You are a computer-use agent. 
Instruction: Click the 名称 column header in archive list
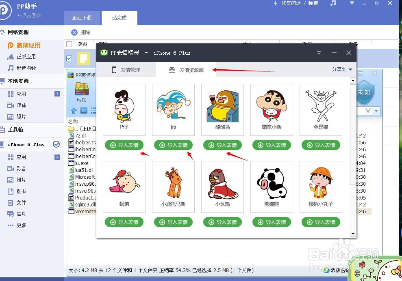(73, 122)
